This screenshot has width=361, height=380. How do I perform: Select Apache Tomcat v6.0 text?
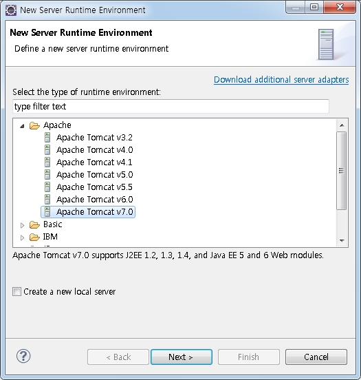click(95, 199)
